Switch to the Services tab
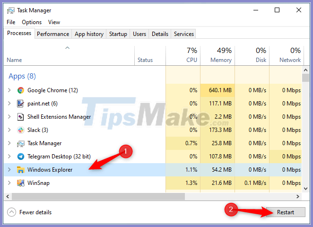 pyautogui.click(x=183, y=34)
